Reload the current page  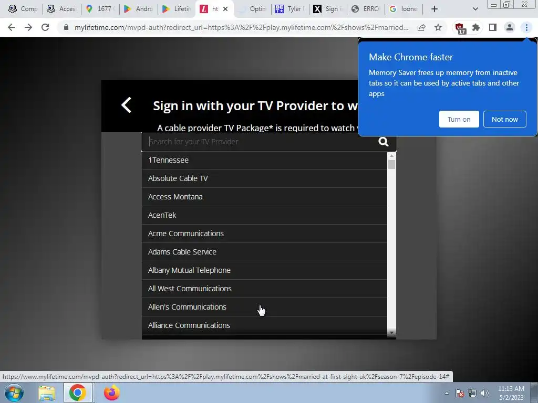click(45, 27)
